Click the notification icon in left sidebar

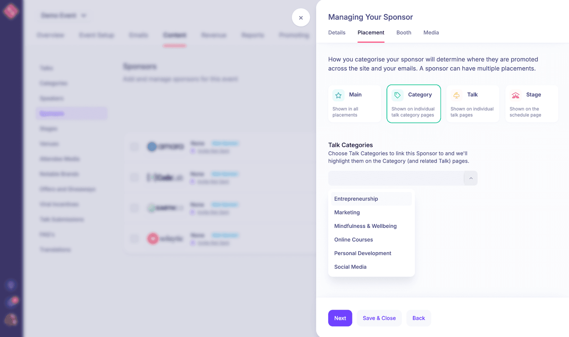tap(13, 302)
